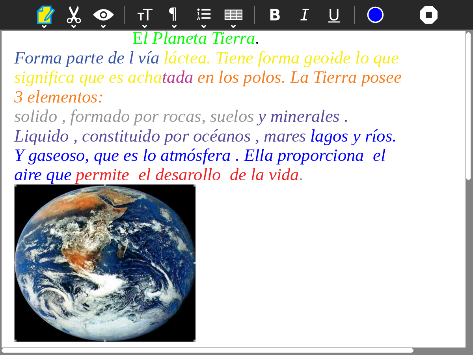Click the horizontal scrollbar thumb
This screenshot has height=355, width=473.
208,351
